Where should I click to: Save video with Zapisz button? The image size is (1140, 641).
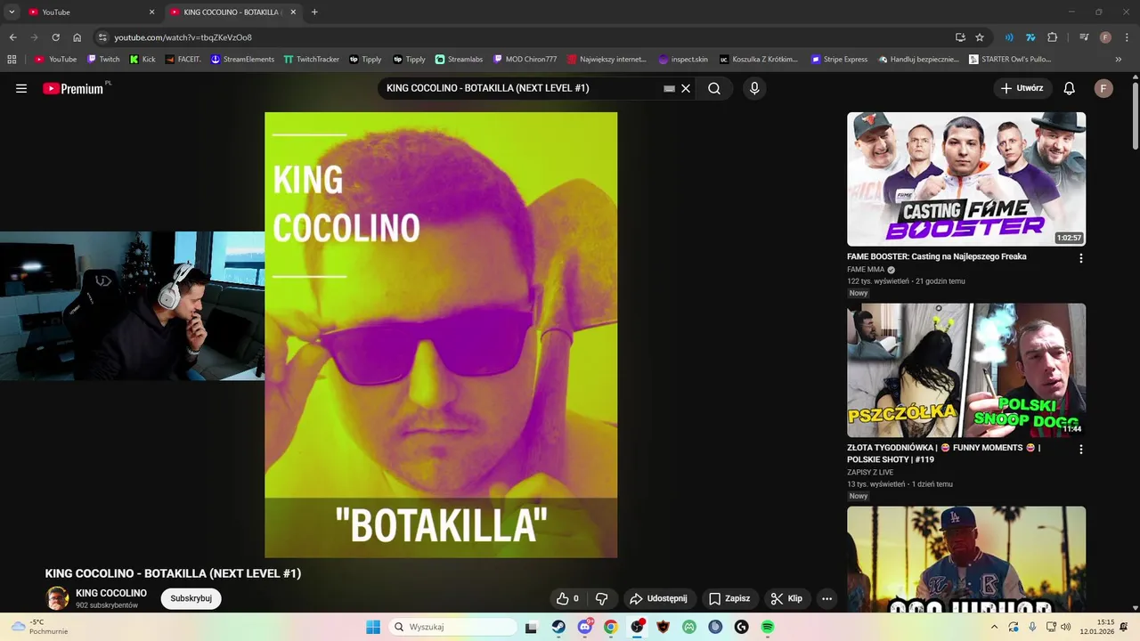point(729,598)
